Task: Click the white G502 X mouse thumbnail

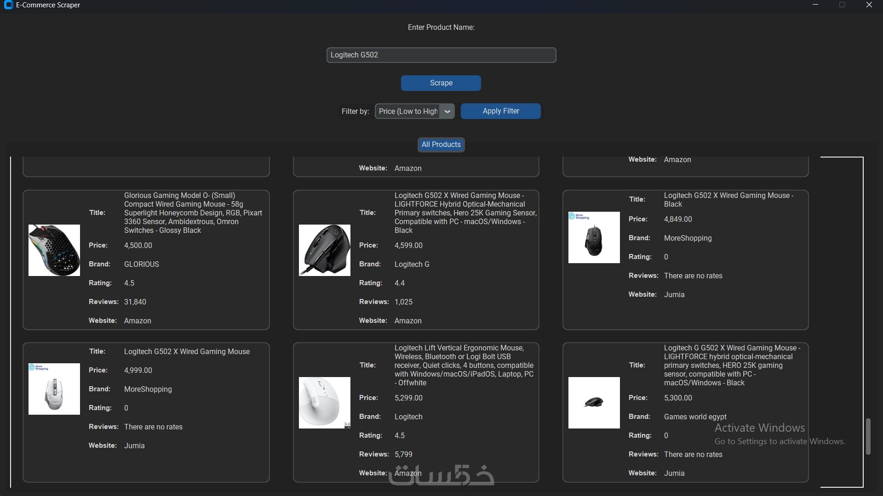Action: point(54,389)
